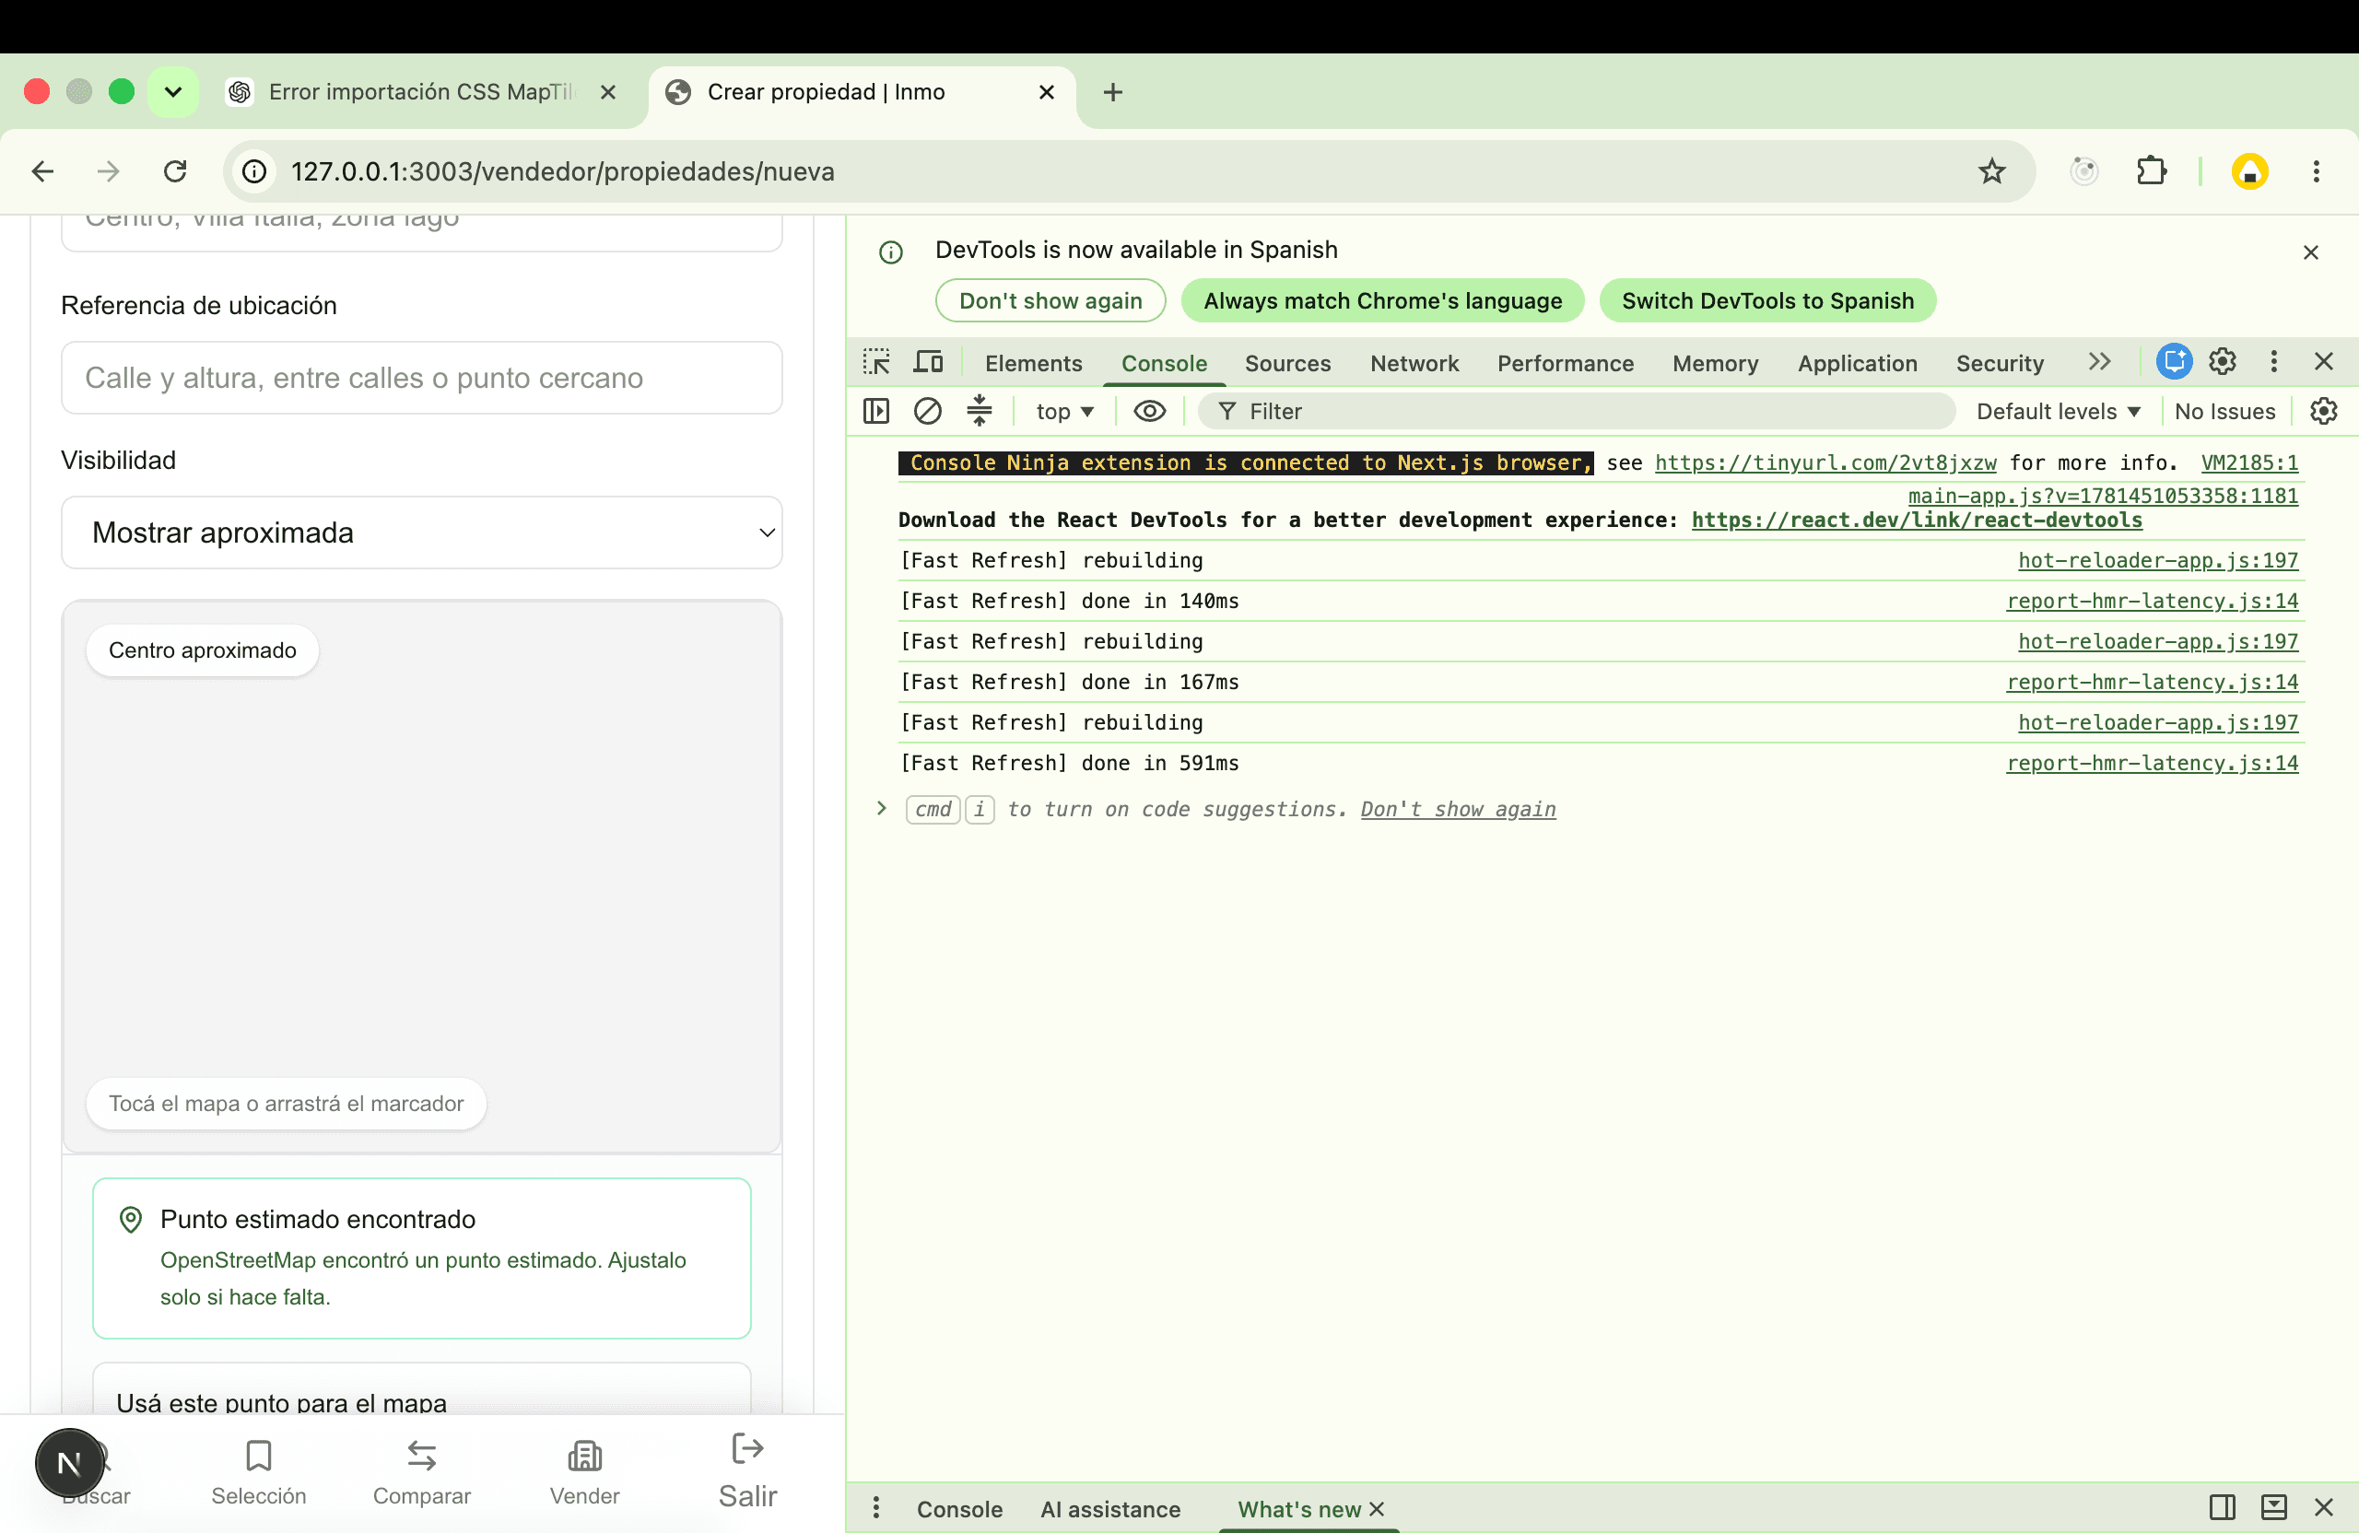The image size is (2359, 1533).
Task: Switch to the Performance tab
Action: [1565, 363]
